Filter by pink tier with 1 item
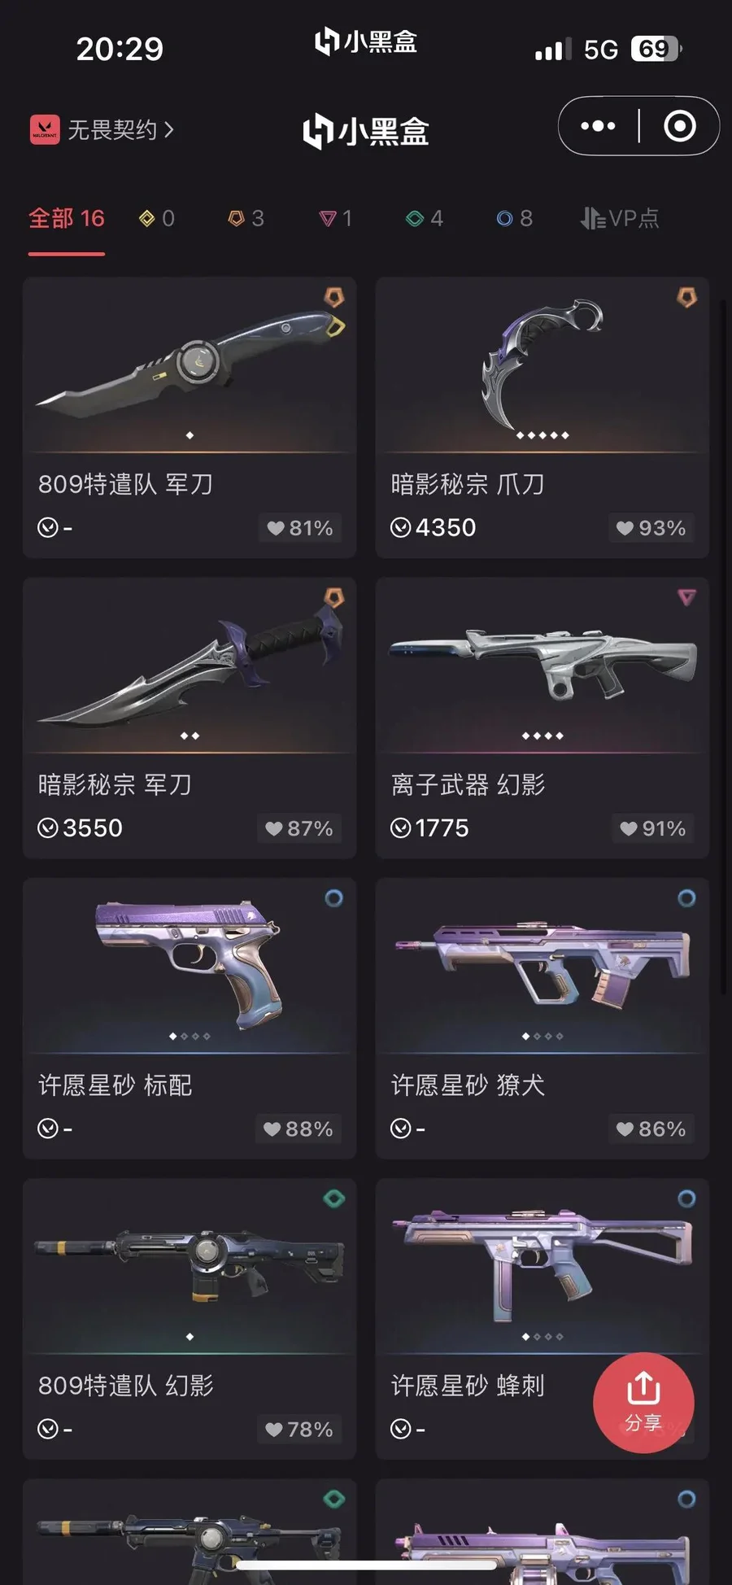 click(x=335, y=218)
